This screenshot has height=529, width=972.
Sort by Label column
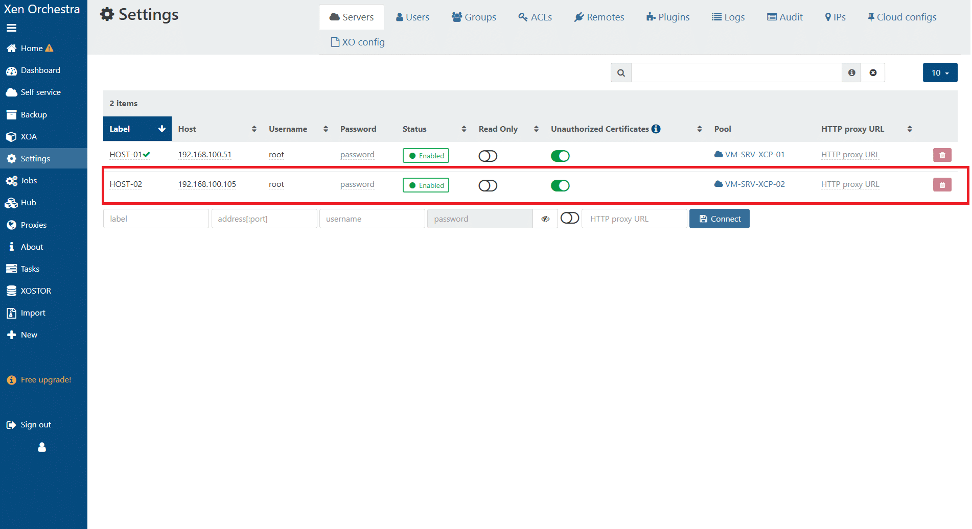pyautogui.click(x=137, y=129)
